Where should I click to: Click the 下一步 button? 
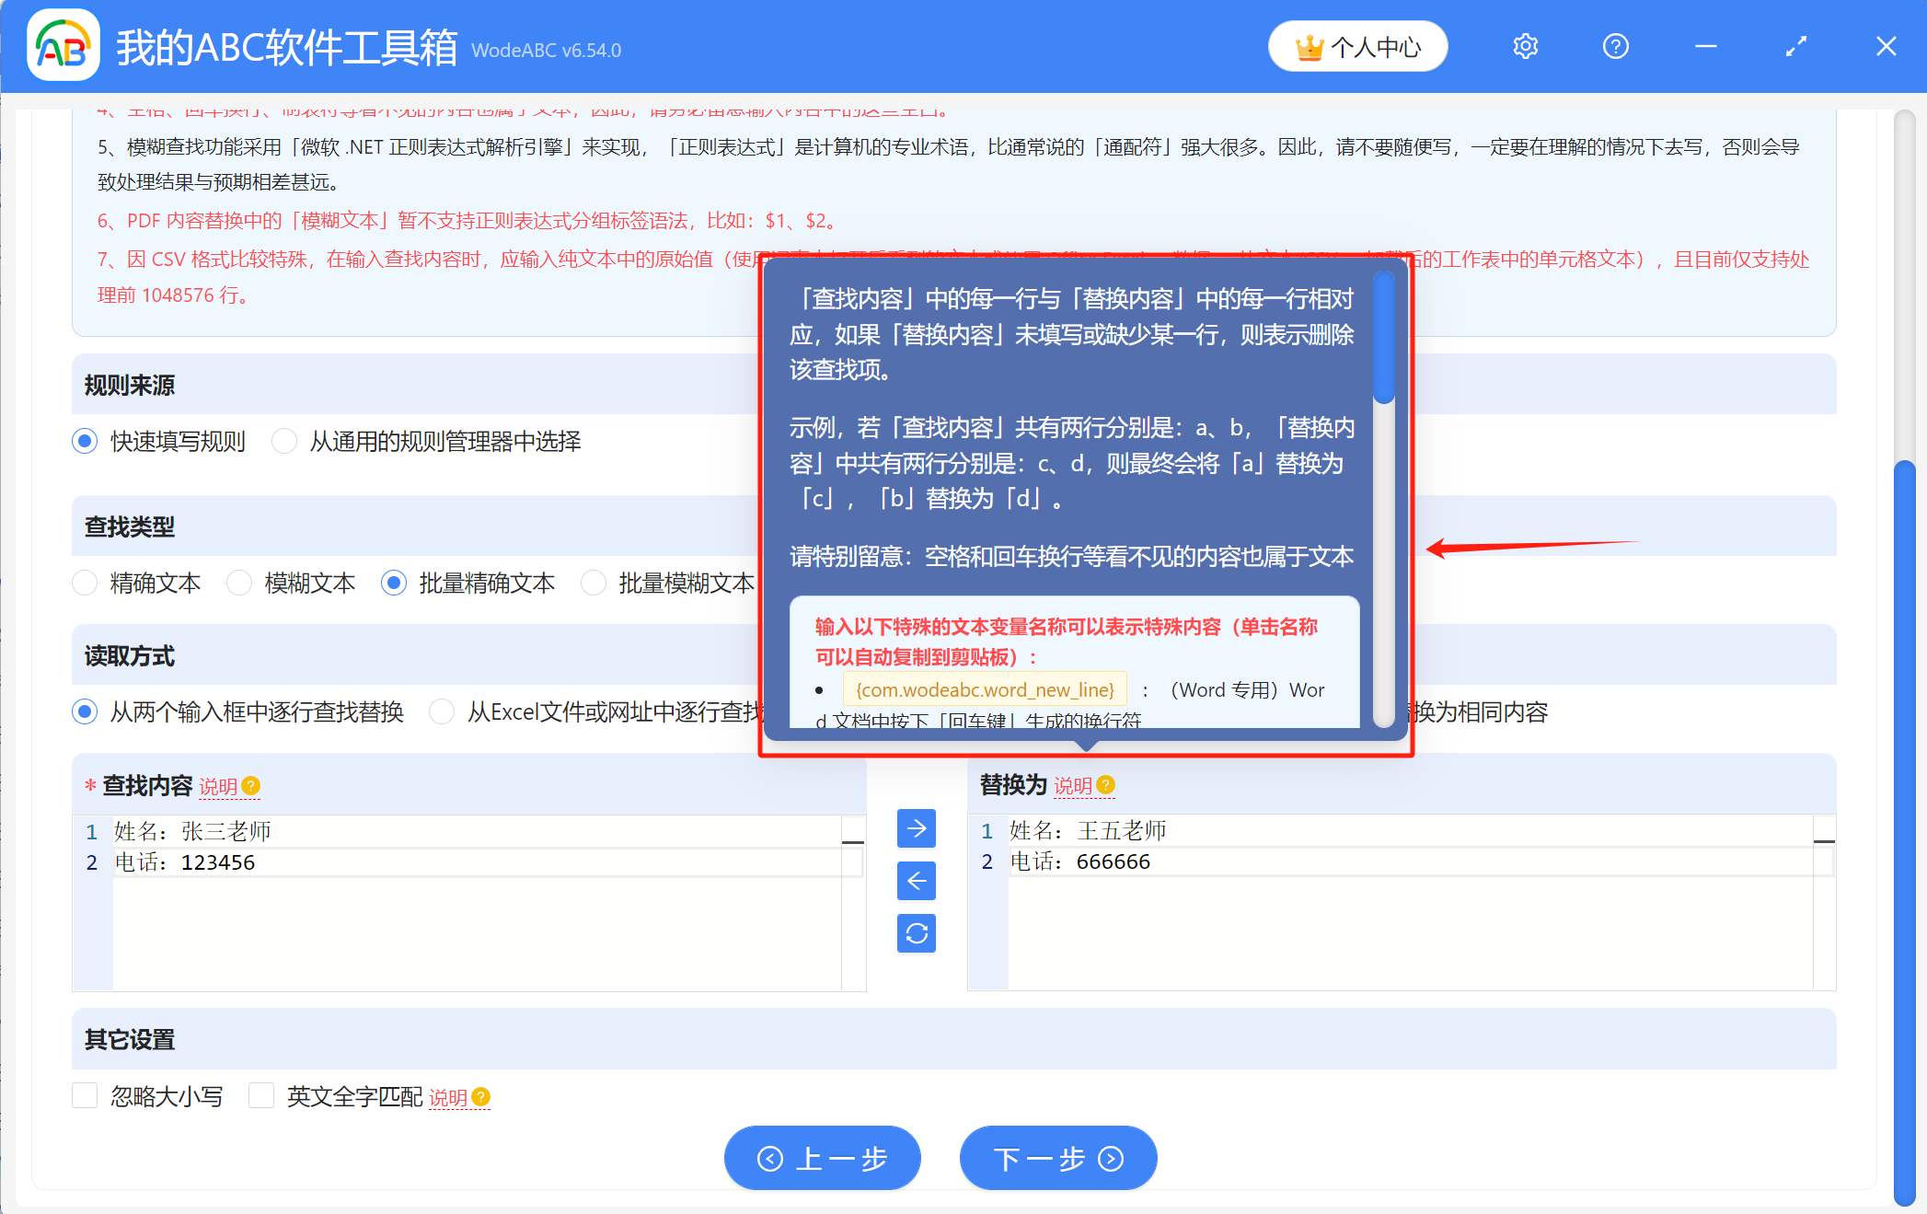[x=1057, y=1159]
